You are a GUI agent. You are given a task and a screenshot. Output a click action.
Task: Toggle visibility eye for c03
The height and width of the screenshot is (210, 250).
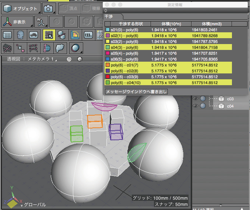click(x=196, y=98)
